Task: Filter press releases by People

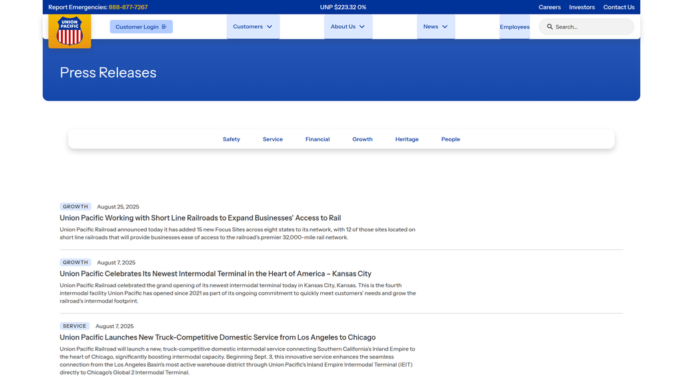Action: 450,139
